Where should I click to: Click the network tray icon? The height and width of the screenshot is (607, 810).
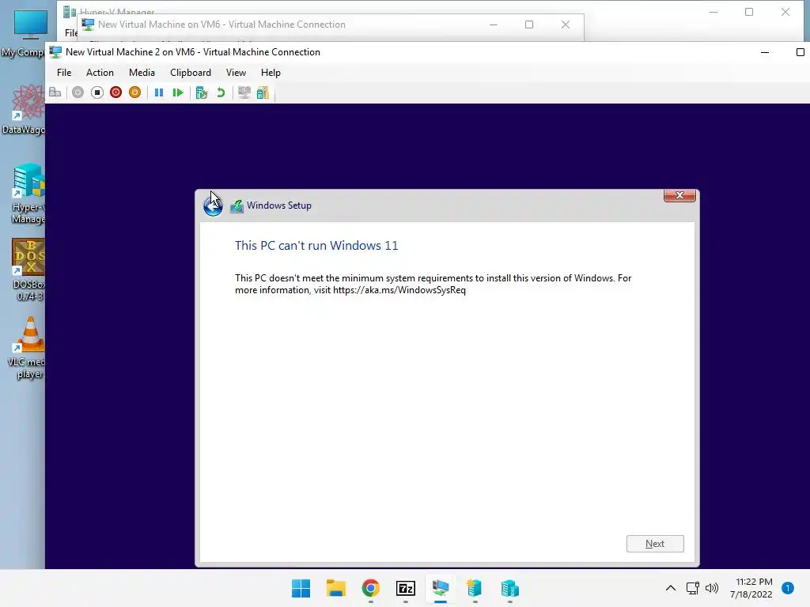click(x=693, y=588)
